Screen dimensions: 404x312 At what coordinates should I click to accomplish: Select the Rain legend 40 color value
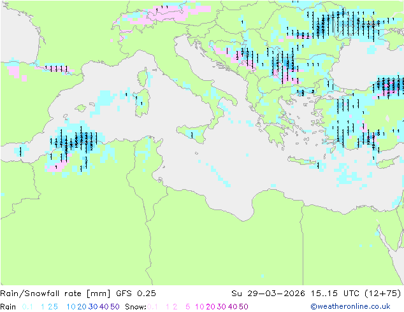(104, 307)
